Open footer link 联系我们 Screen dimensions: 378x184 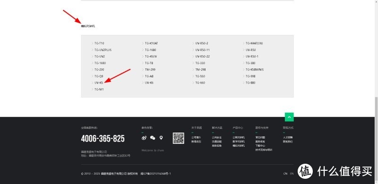click(288, 142)
